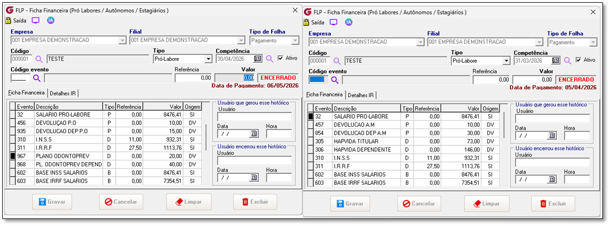Click Excluir button in right window

pos(553,203)
